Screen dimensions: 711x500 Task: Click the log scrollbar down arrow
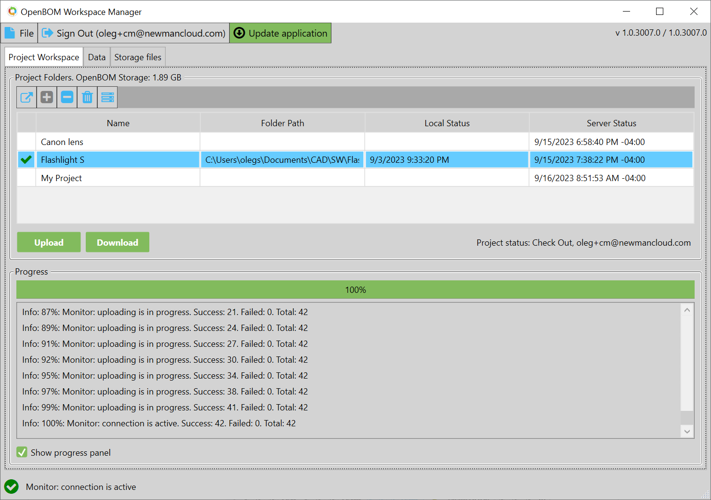[x=687, y=432]
